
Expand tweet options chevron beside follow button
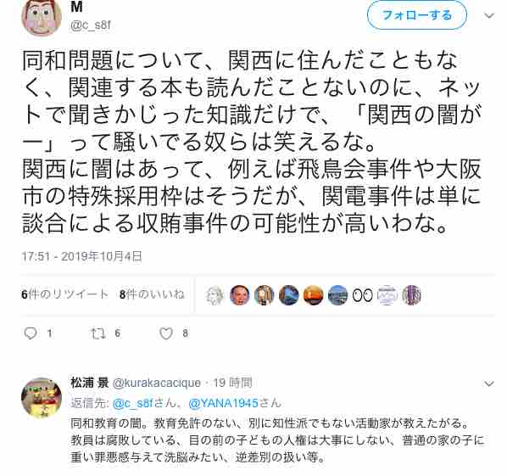pos(489,15)
